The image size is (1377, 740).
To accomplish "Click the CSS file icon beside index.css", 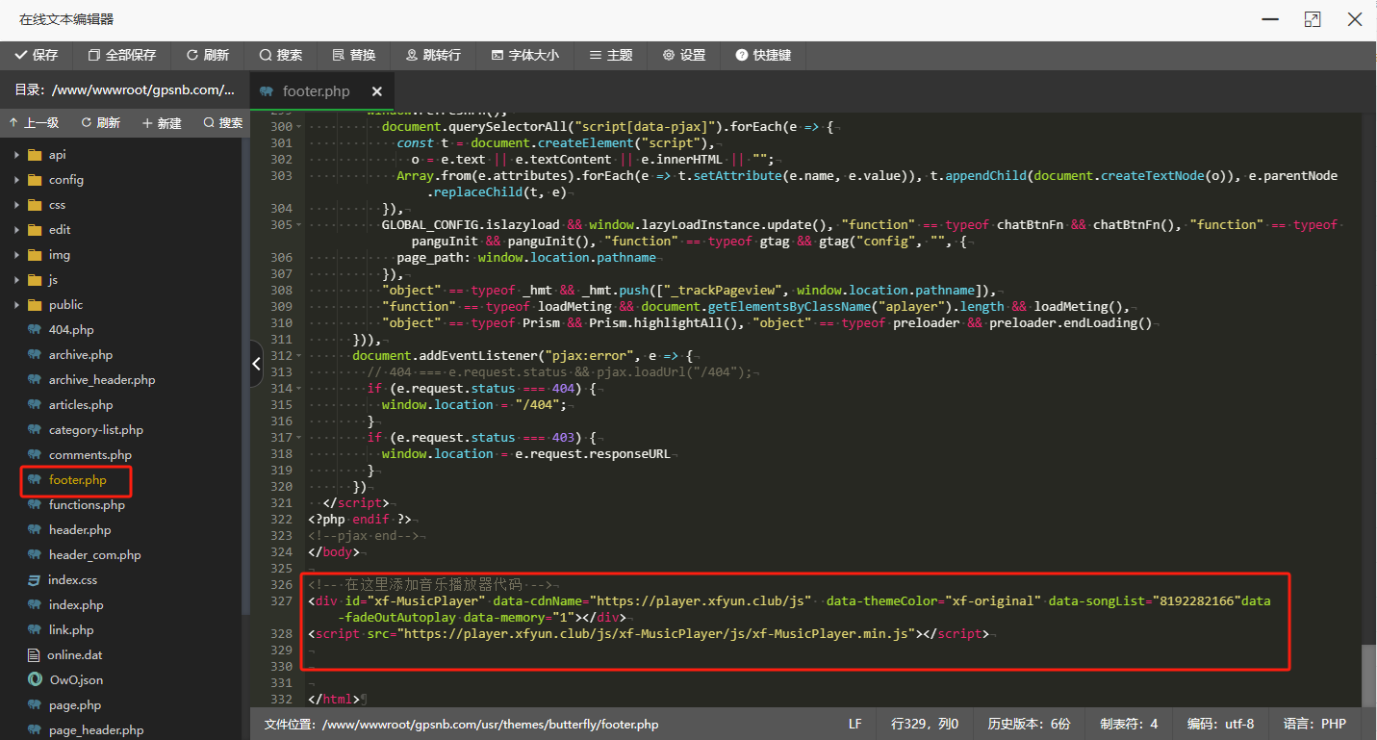I will point(35,580).
